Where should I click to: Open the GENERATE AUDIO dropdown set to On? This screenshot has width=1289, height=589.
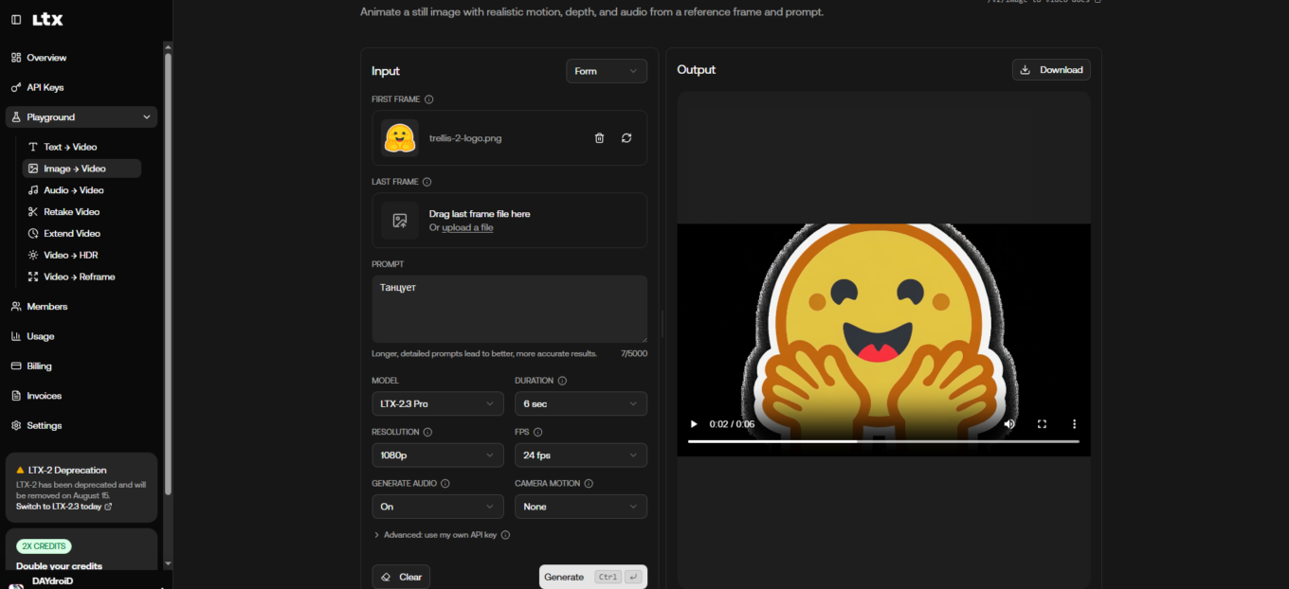438,507
